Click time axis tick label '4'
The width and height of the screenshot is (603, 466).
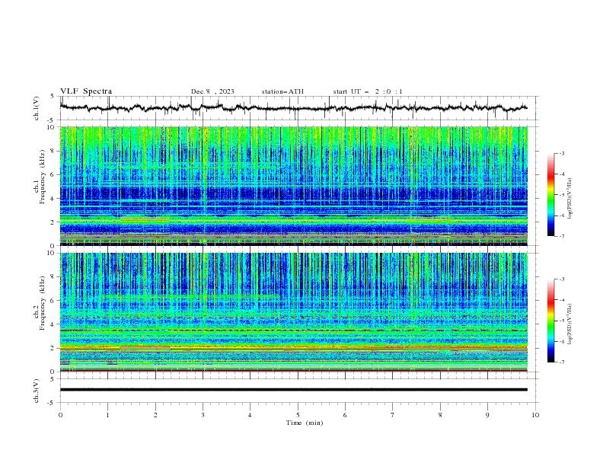(250, 415)
